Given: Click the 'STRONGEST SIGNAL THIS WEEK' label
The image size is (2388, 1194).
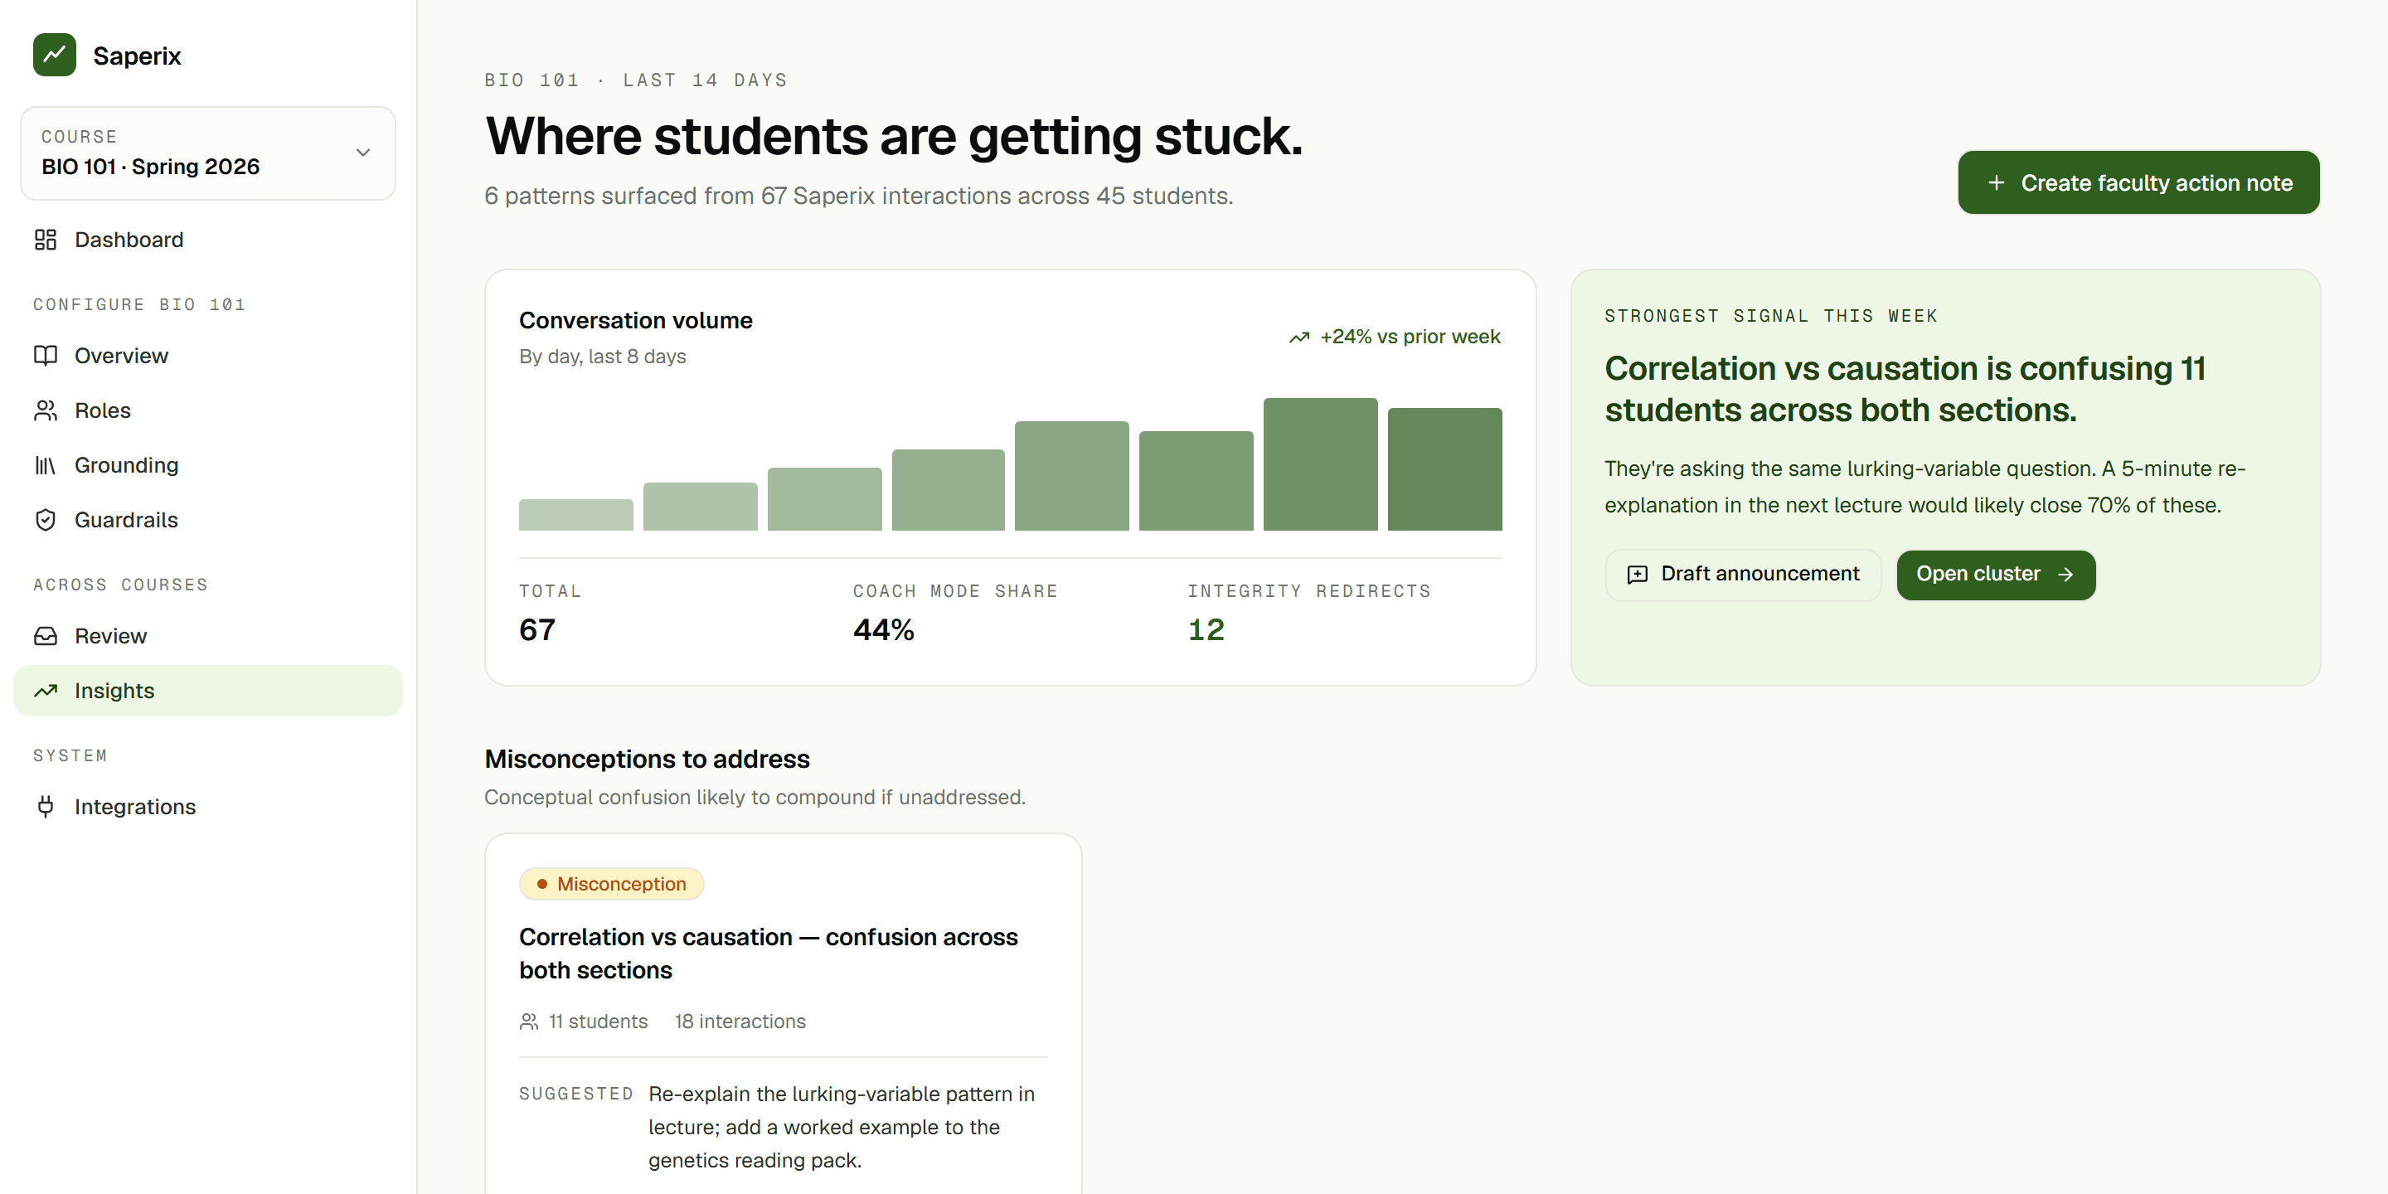Looking at the screenshot, I should point(1770,316).
